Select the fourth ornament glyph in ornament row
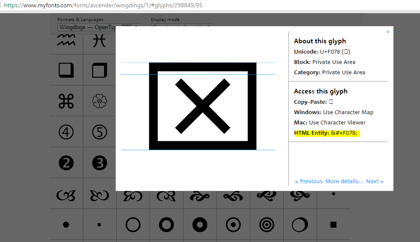The image size is (420, 242). tap(166, 196)
